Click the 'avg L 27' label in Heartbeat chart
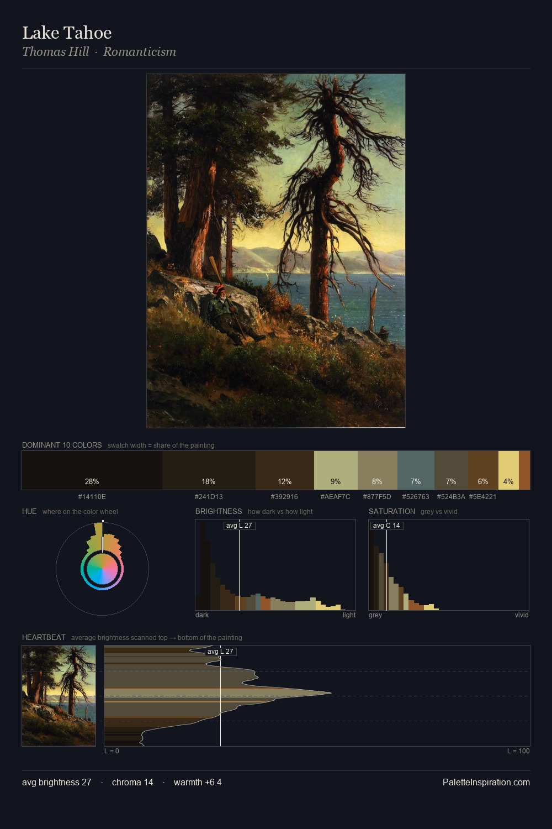 click(220, 652)
